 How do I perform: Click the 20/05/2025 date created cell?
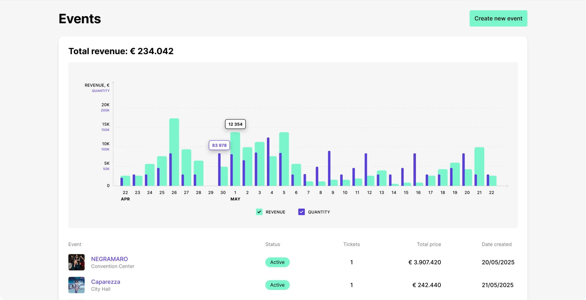pyautogui.click(x=498, y=262)
